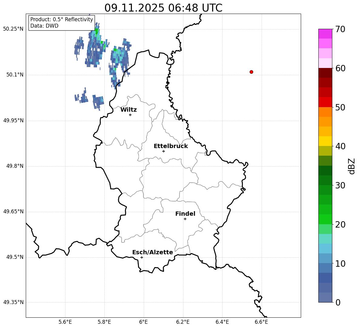Click the 49.65°N latitude label
359x328 pixels.
click(13, 211)
